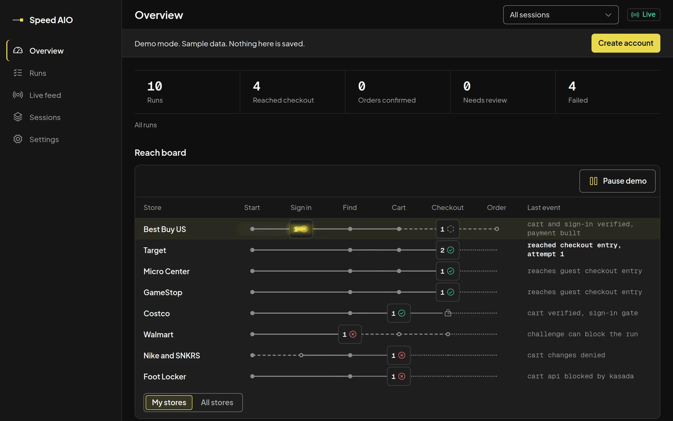Click the Pause demo button
This screenshot has width=673, height=421.
click(x=617, y=181)
